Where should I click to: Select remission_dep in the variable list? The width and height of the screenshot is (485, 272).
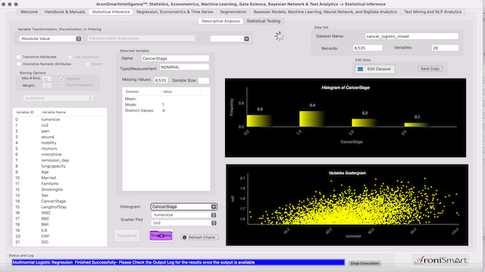pyautogui.click(x=60, y=160)
